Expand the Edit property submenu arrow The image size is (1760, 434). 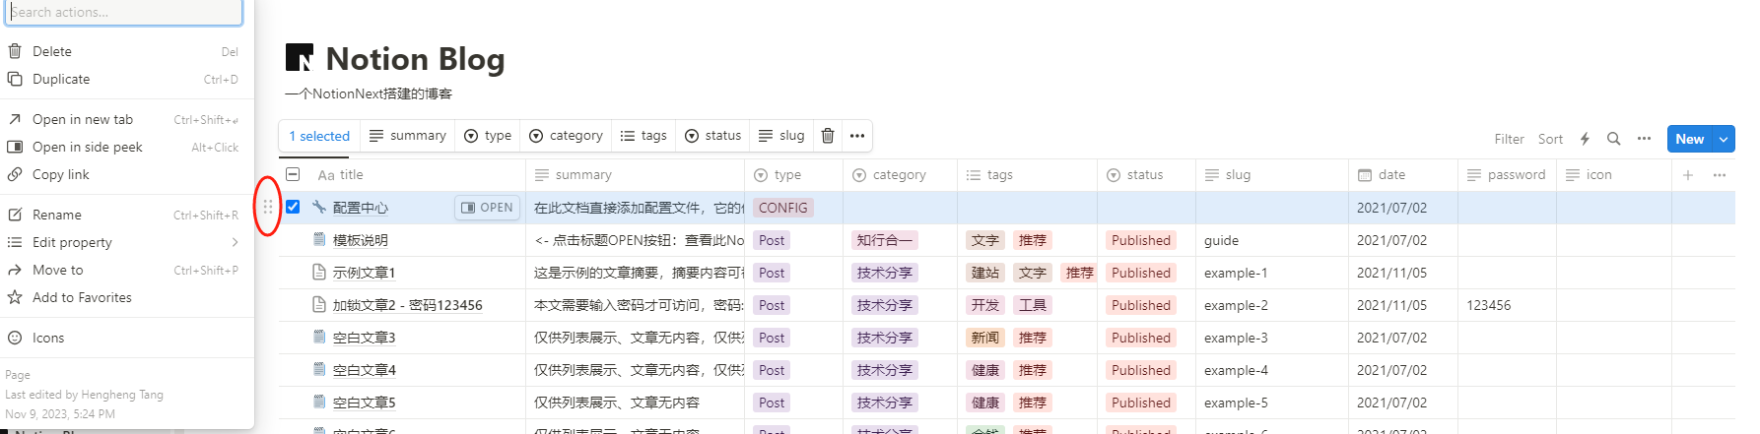pos(235,242)
